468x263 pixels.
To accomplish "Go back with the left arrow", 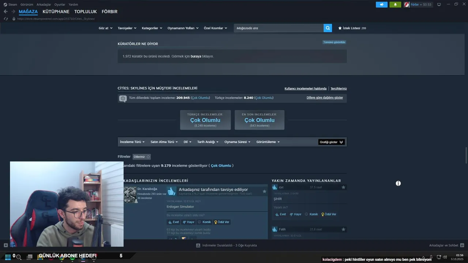I will pyautogui.click(x=5, y=12).
